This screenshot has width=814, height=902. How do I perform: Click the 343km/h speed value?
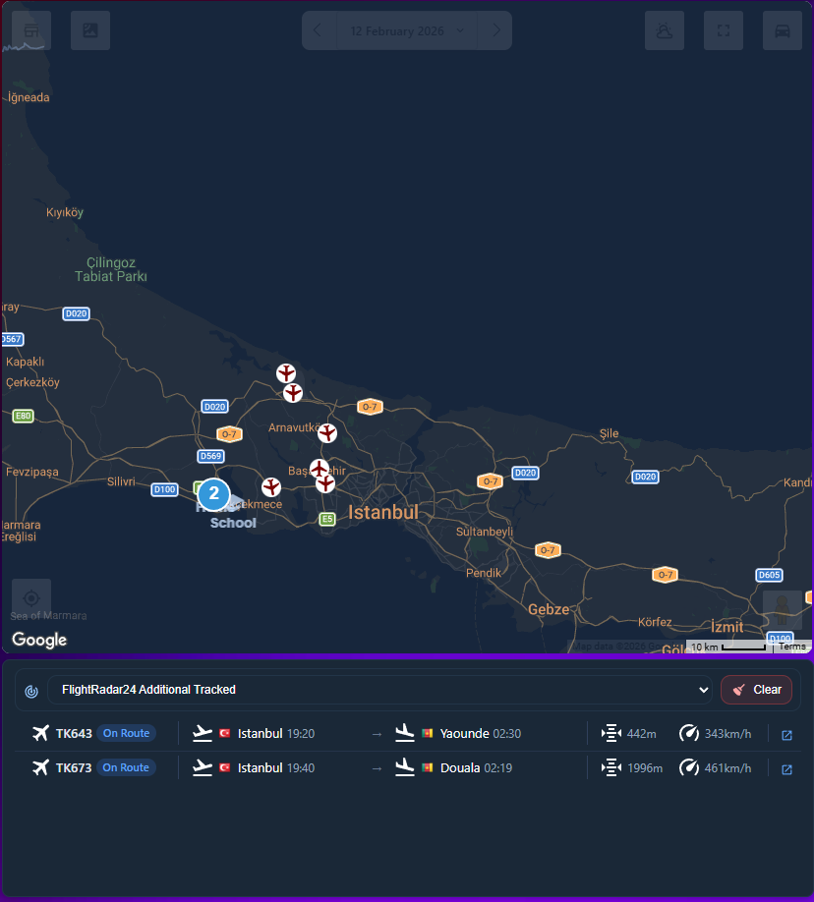tap(727, 734)
